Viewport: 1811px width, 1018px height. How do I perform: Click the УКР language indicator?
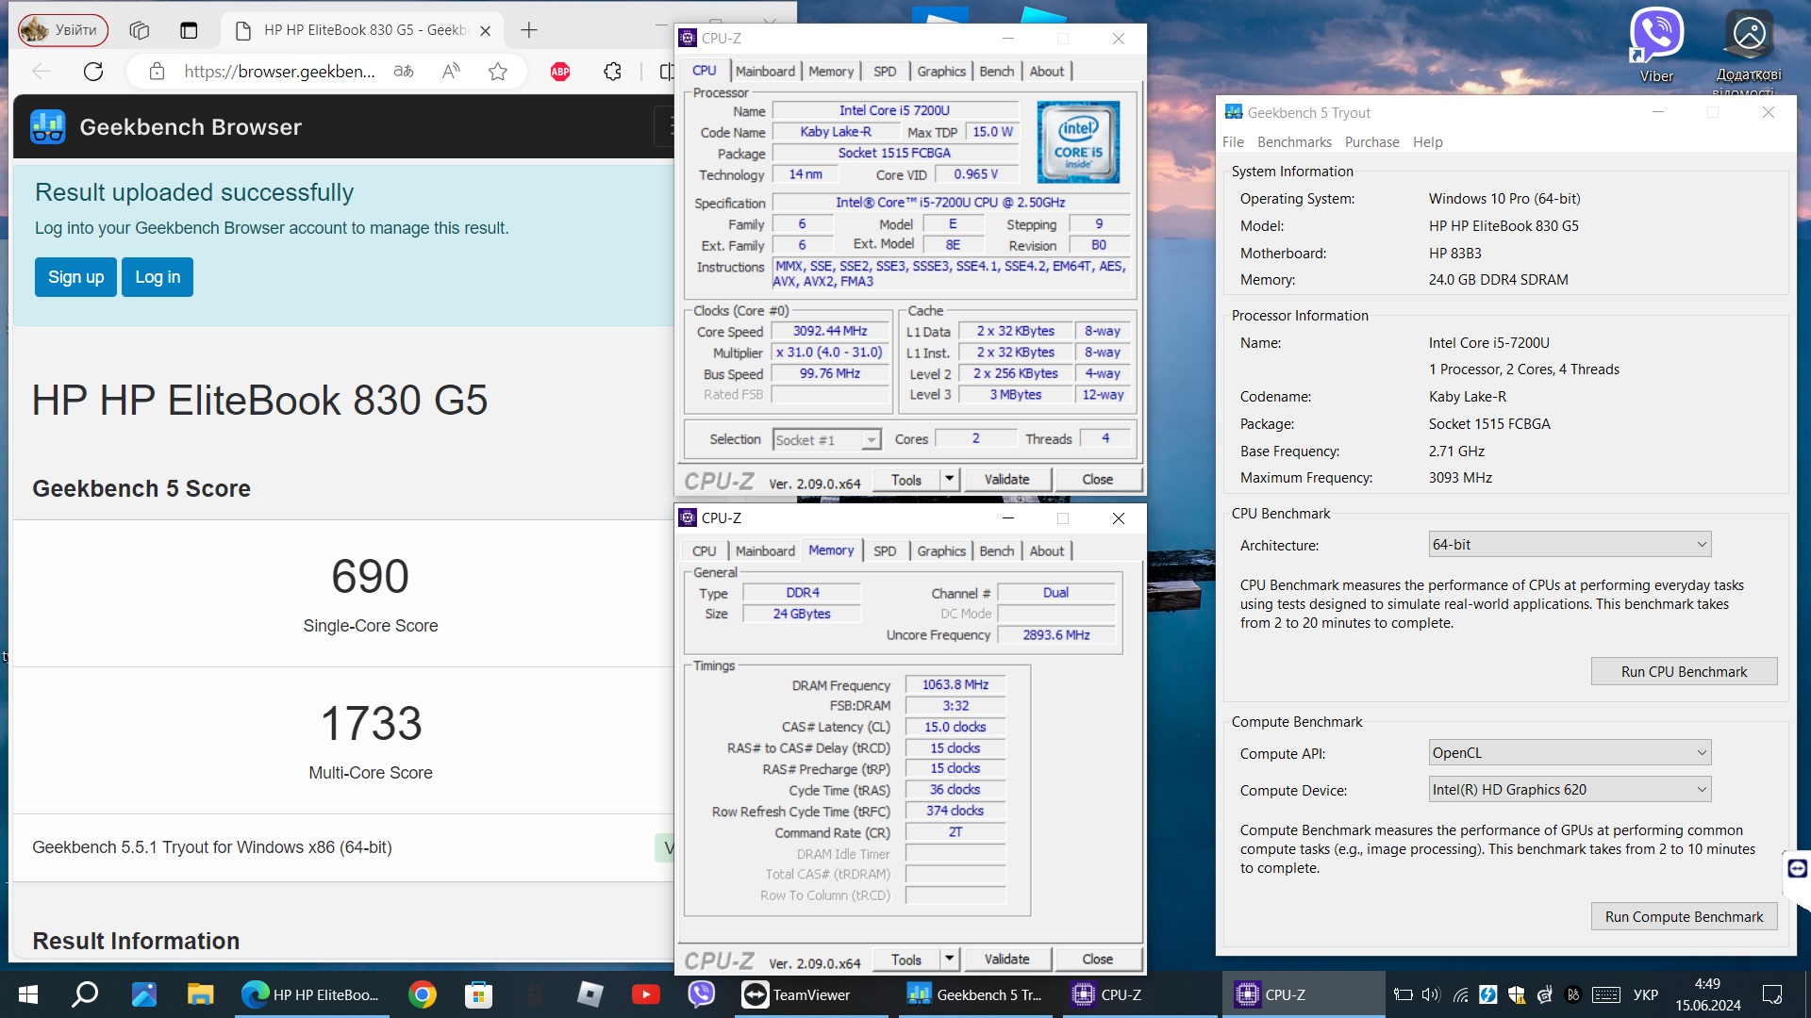1645,994
